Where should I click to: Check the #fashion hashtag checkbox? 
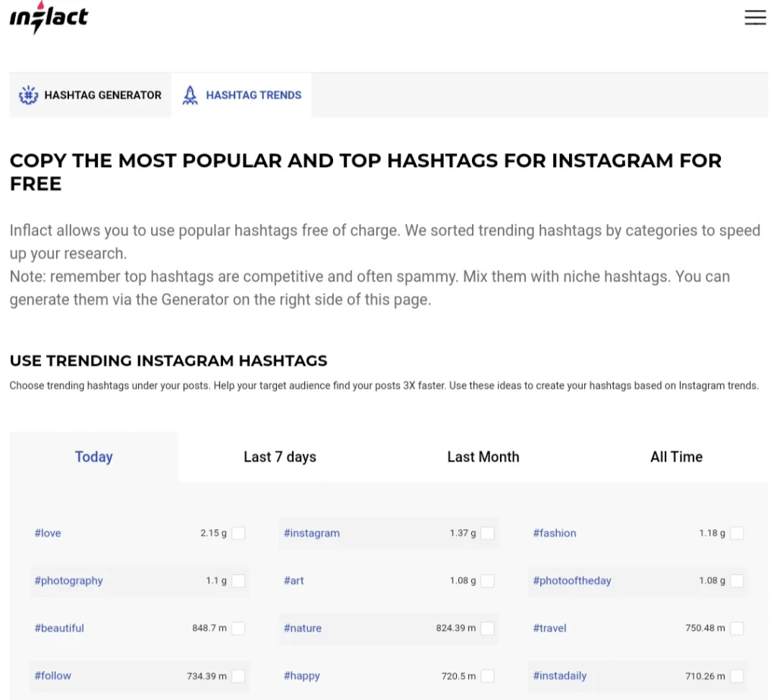(737, 533)
